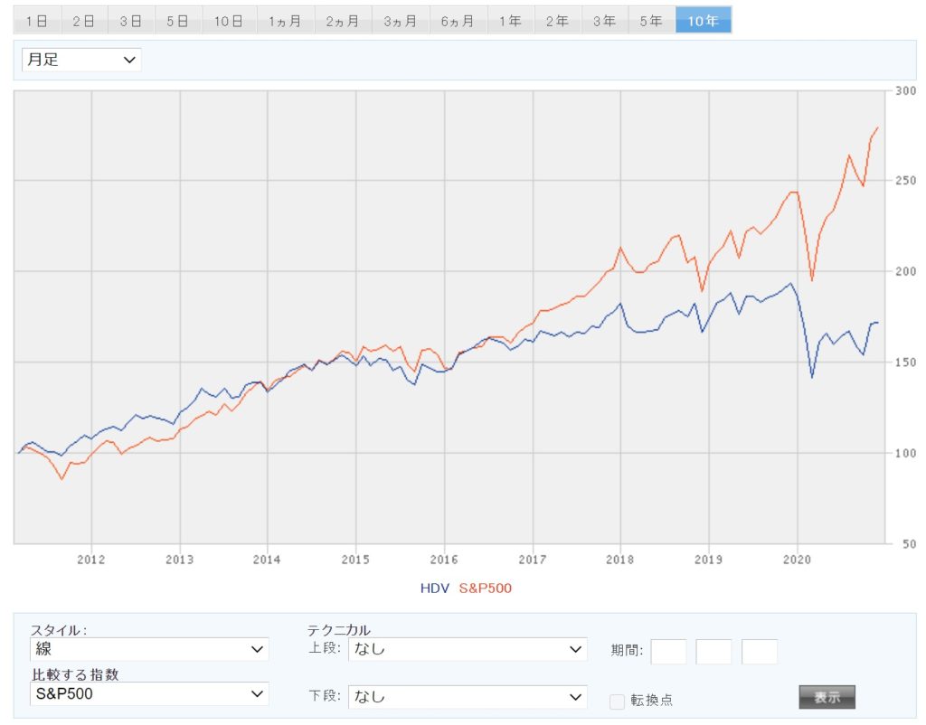
Task: Click the 250 y-axis label
Action: (x=905, y=181)
